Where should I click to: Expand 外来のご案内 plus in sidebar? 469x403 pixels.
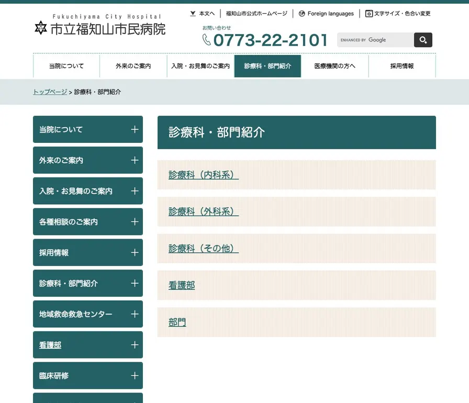[135, 160]
